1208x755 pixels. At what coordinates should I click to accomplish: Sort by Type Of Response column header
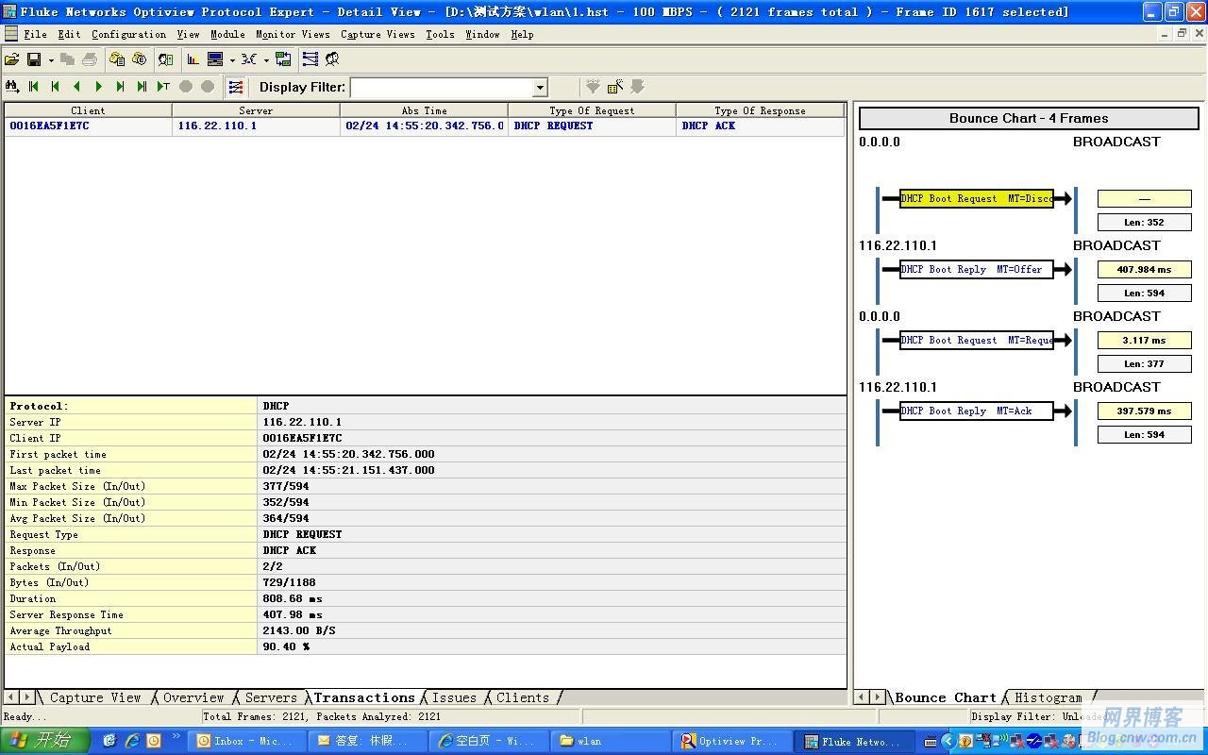tap(760, 110)
